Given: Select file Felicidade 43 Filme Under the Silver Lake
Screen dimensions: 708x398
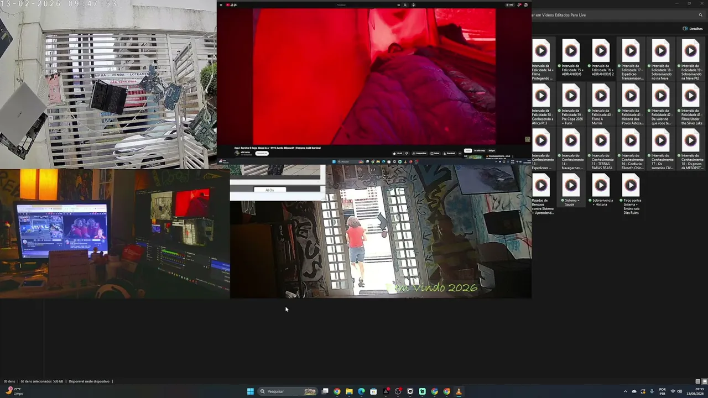Looking at the screenshot, I should tap(691, 105).
